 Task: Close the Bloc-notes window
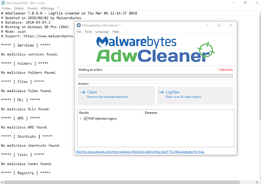point(257,3)
